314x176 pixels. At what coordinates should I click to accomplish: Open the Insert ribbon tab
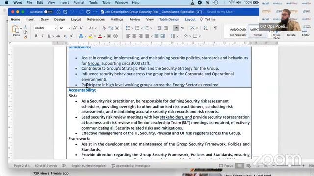tap(30, 19)
